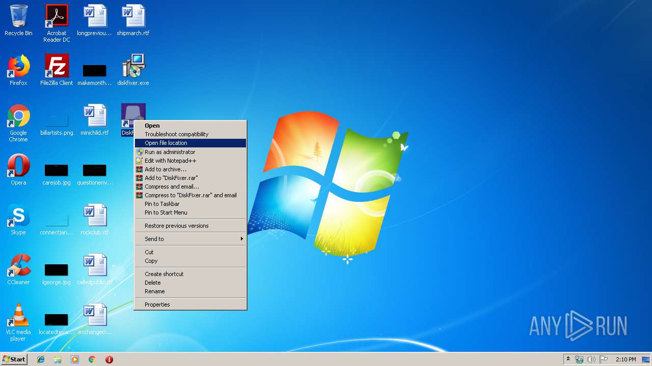
Task: Open the CCleaner desktop shortcut
Action: coord(18,269)
